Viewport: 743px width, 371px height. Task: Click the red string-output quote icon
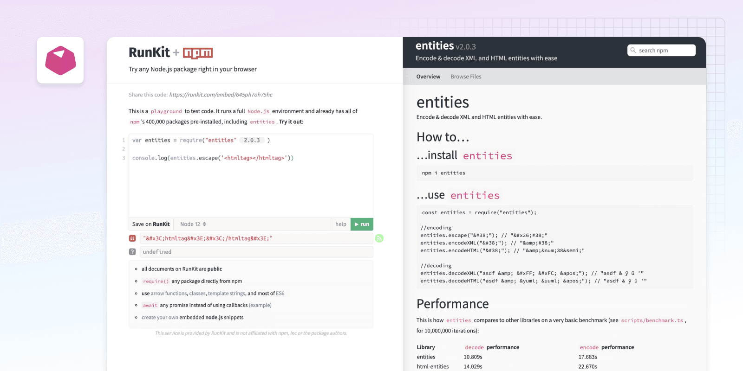tap(132, 238)
